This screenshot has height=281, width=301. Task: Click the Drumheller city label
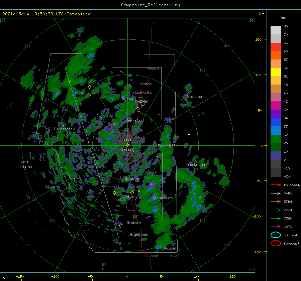[x=196, y=165]
